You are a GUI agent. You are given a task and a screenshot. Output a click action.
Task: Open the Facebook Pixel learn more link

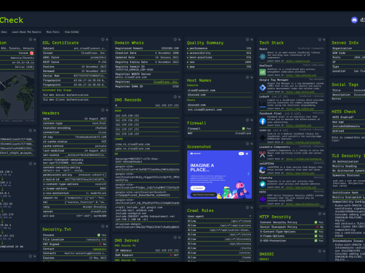[299, 125]
